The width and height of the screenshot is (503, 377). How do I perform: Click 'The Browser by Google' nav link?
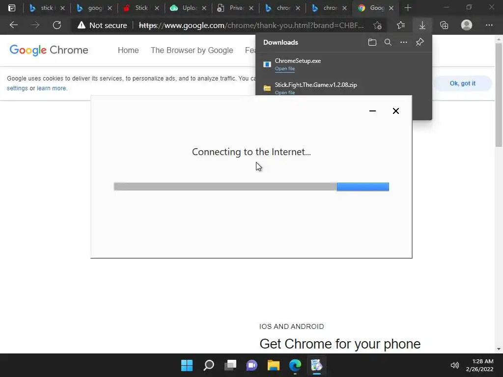tap(192, 51)
